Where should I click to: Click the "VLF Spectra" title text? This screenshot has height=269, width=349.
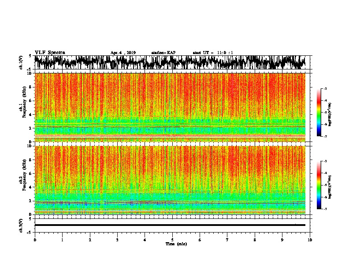[50, 53]
